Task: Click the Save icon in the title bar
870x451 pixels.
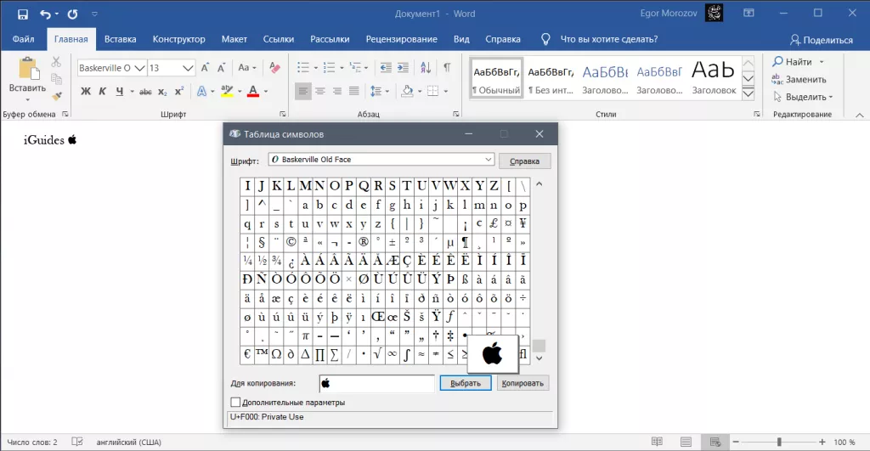Action: point(22,14)
